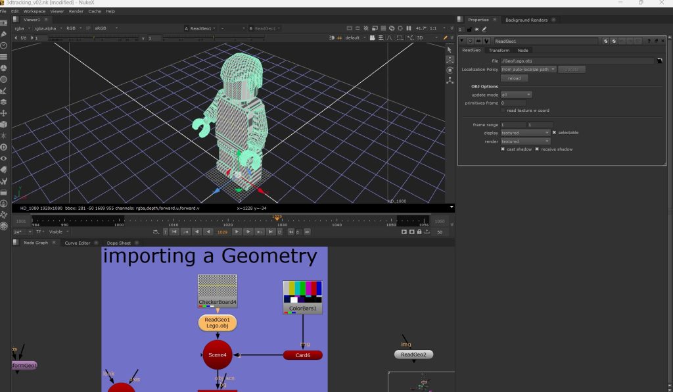Switch to the Dope Sheet tab
Image resolution: width=673 pixels, height=392 pixels.
click(118, 243)
